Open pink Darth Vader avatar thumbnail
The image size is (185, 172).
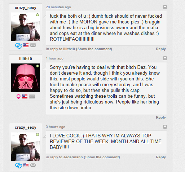coord(26,78)
